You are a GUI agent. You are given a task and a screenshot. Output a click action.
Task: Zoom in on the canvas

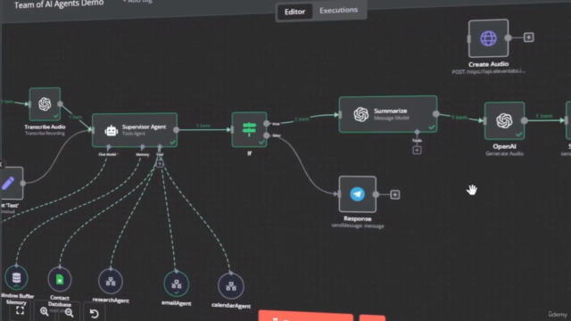pos(44,311)
